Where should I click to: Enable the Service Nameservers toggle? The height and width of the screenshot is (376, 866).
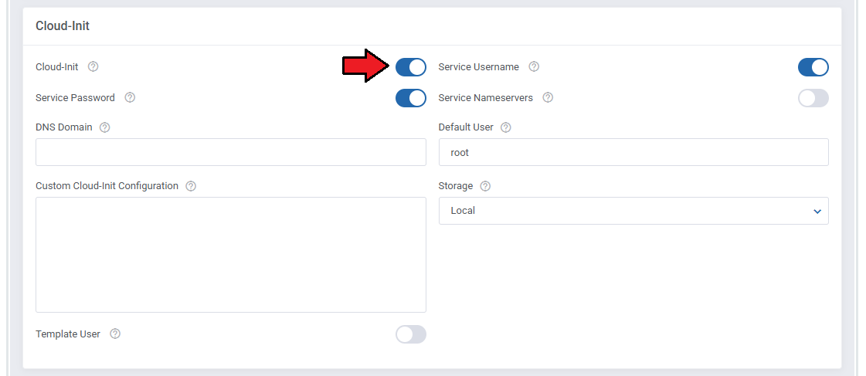pos(813,98)
